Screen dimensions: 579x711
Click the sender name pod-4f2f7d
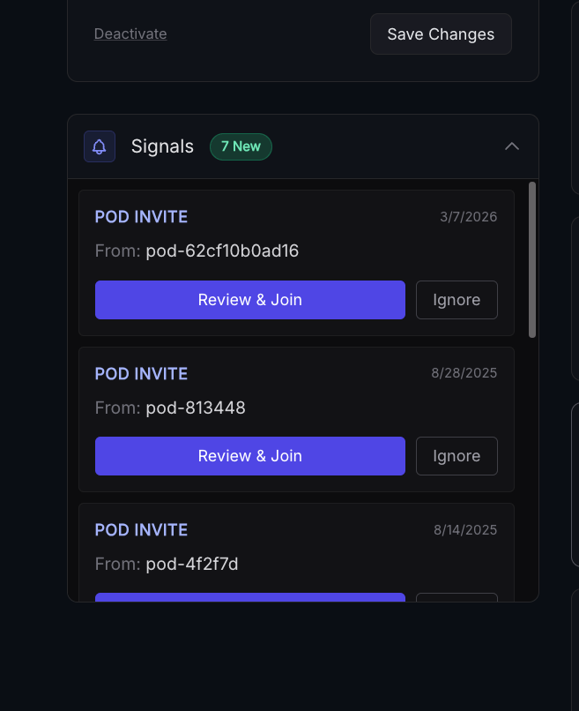pyautogui.click(x=192, y=564)
